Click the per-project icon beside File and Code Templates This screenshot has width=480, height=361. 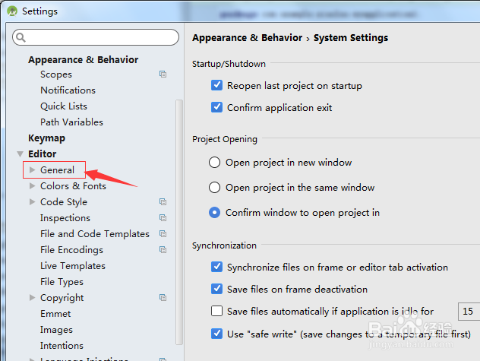click(163, 234)
